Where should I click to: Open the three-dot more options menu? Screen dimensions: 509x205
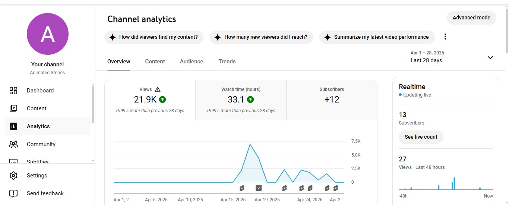pyautogui.click(x=445, y=37)
